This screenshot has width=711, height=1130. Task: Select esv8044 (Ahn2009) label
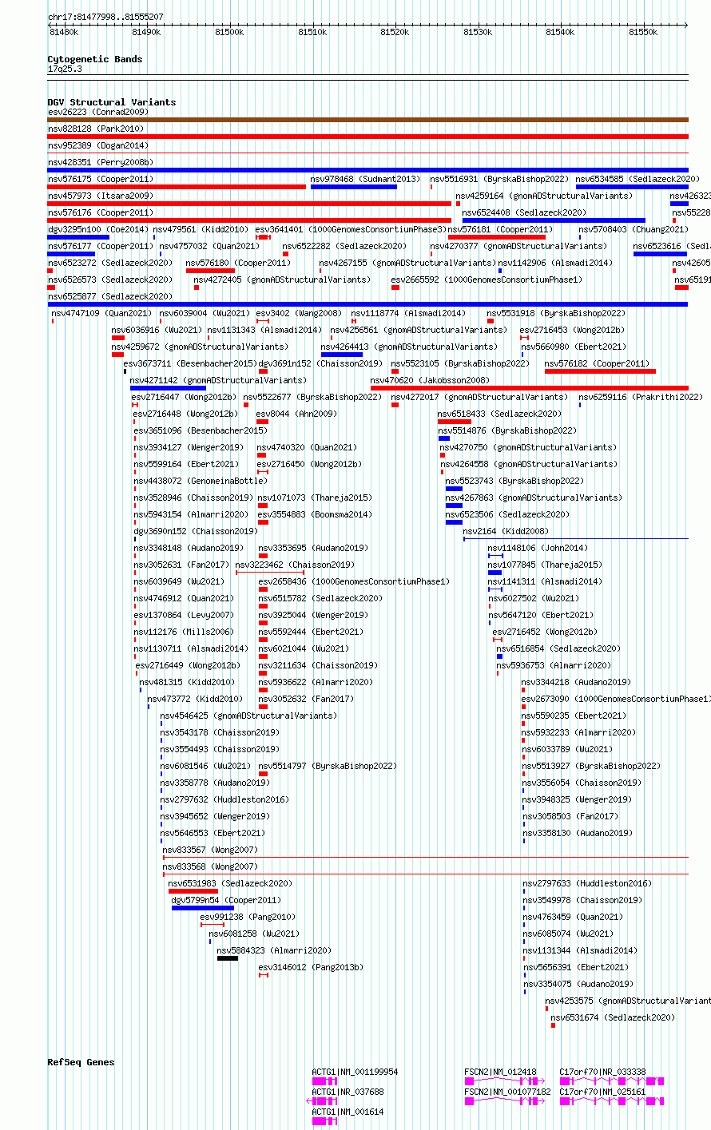(296, 414)
